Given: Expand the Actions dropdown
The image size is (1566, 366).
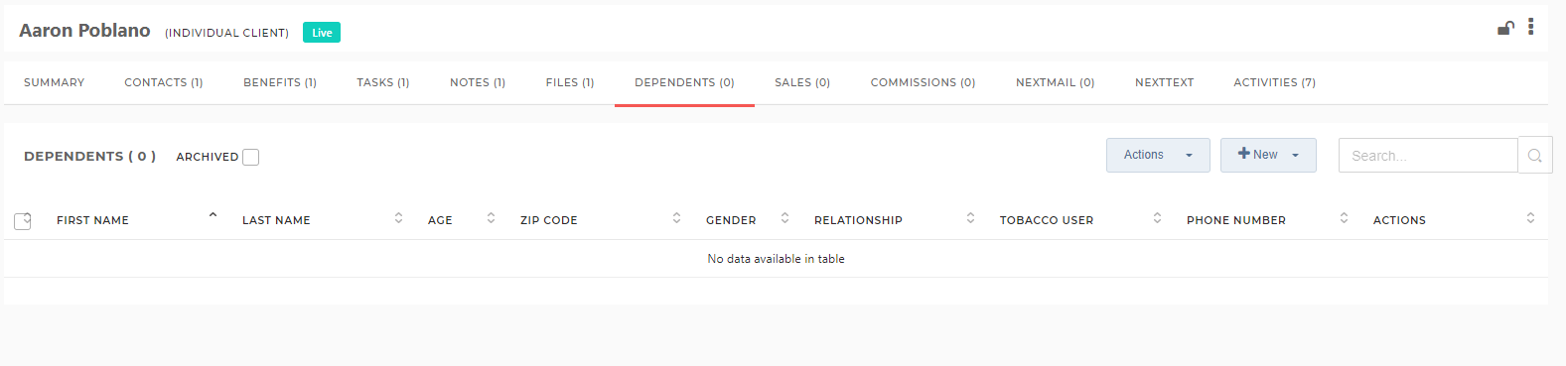Looking at the screenshot, I should coord(1158,155).
